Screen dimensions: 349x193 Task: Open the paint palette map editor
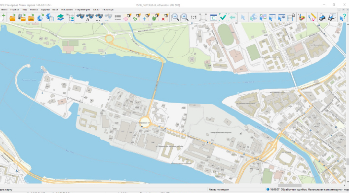pos(302,17)
